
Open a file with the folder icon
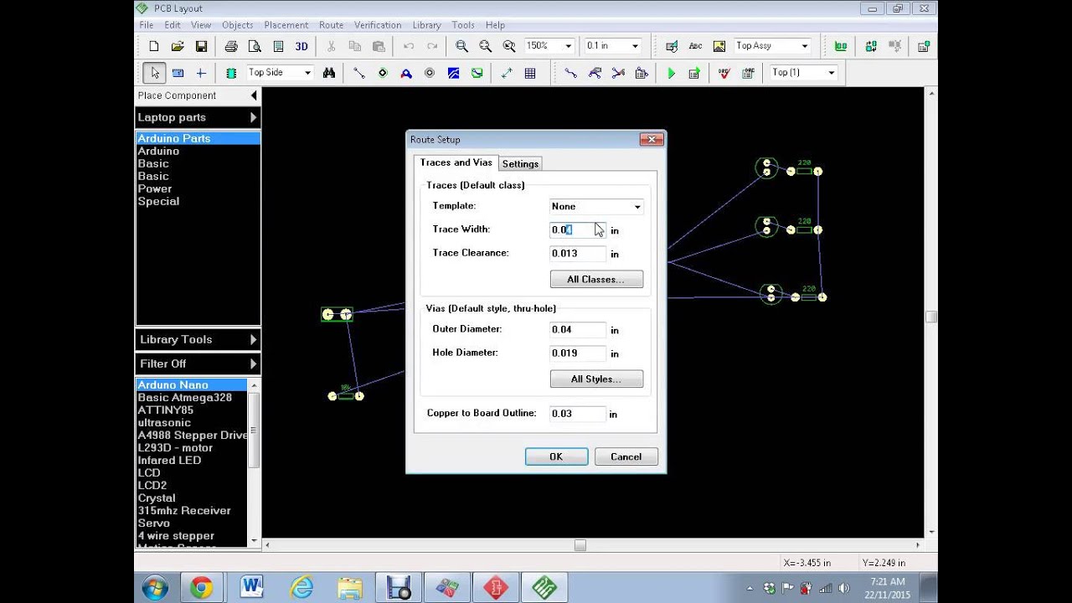[x=178, y=46]
